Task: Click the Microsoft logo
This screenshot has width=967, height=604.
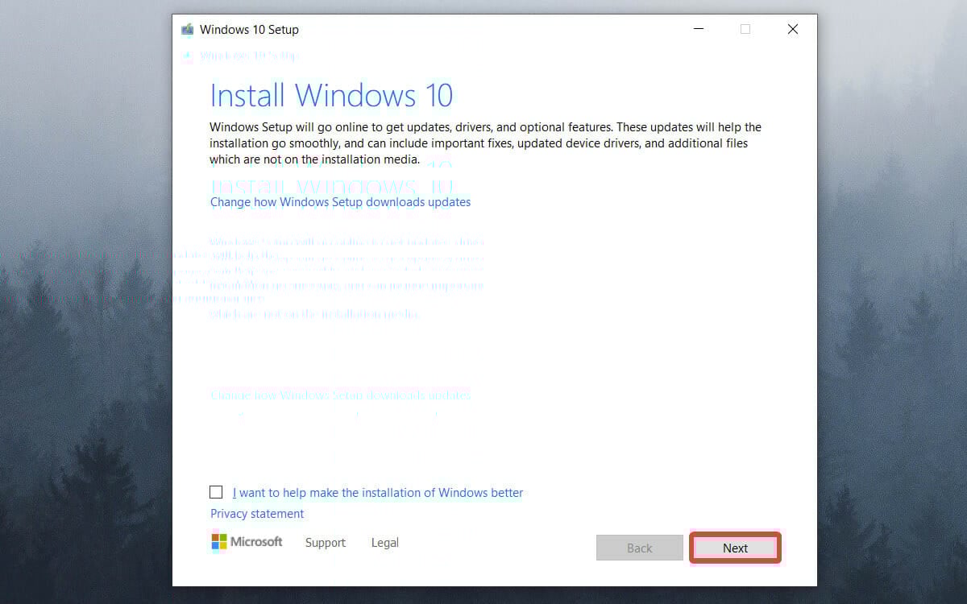Action: [247, 542]
